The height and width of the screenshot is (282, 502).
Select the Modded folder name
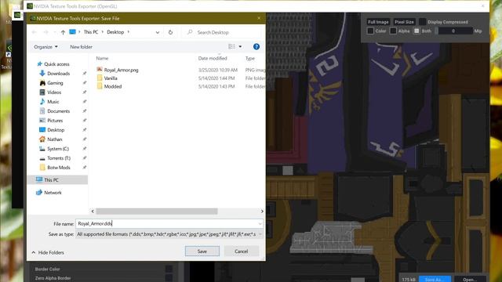point(113,86)
